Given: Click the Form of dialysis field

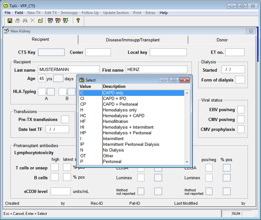Looking at the screenshot, I should (240, 80).
